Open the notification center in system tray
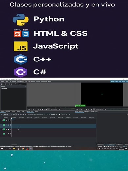 coord(126,149)
